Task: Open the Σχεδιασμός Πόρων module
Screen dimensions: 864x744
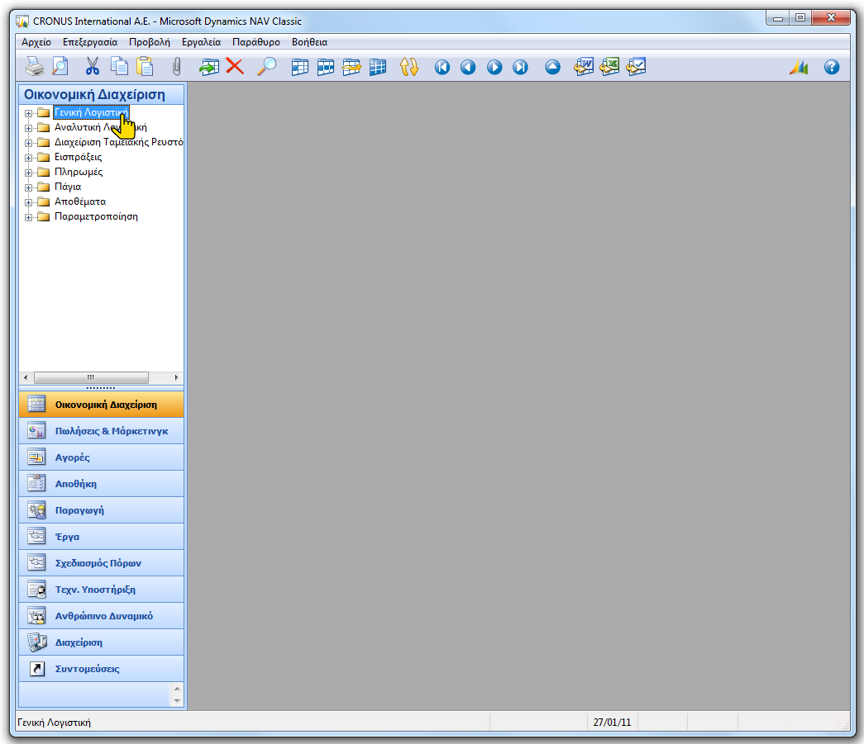Action: (x=102, y=563)
